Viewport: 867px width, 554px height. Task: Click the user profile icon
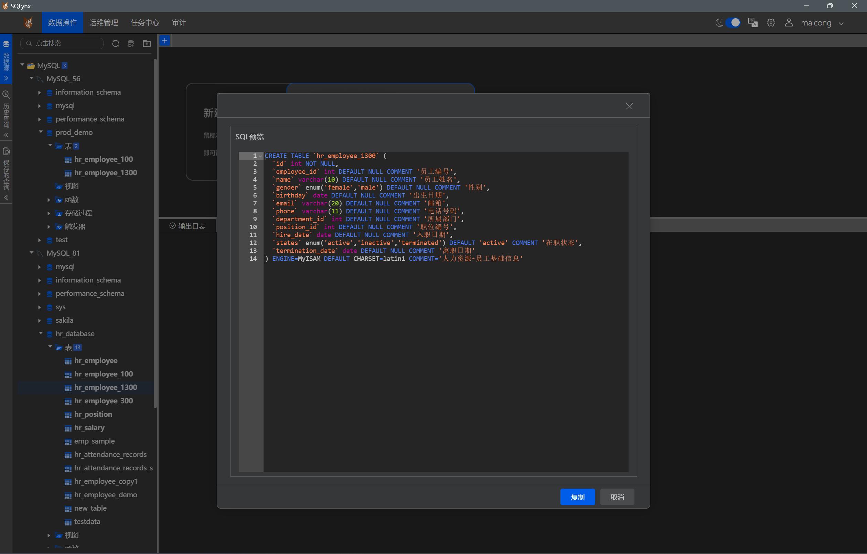tap(789, 23)
